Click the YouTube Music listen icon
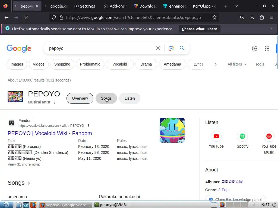 click(269, 136)
